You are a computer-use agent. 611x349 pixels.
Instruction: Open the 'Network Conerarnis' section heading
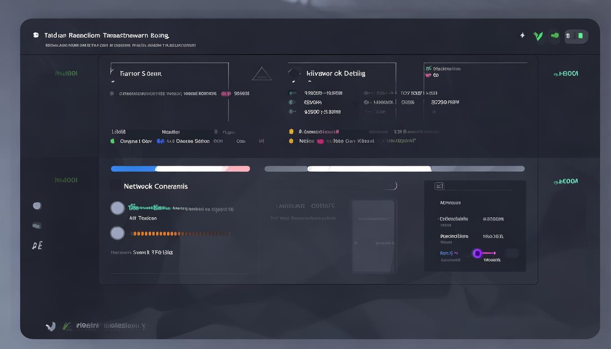pyautogui.click(x=155, y=186)
